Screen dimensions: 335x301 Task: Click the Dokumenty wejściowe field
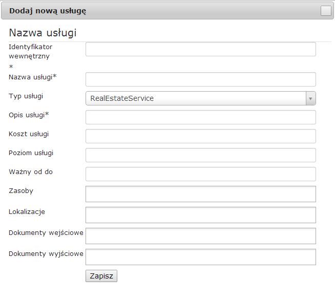pos(201,236)
